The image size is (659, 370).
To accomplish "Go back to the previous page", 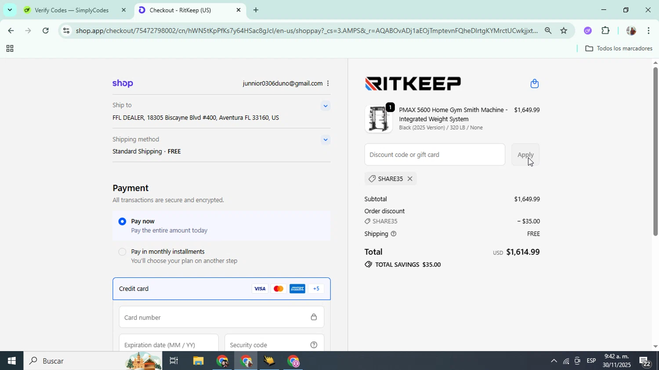I will click(x=11, y=31).
